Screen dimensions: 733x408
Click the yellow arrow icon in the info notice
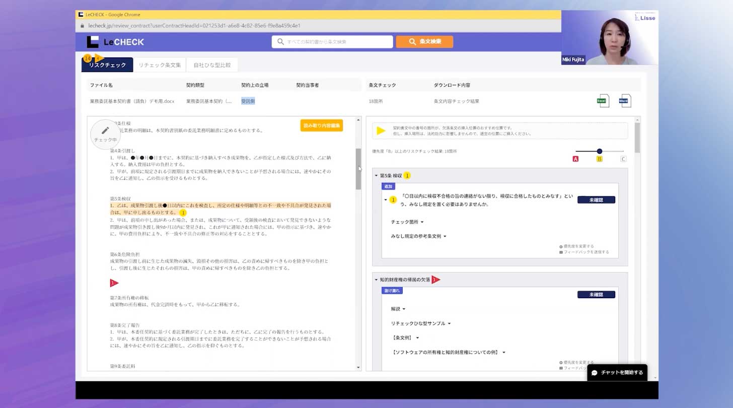(381, 131)
